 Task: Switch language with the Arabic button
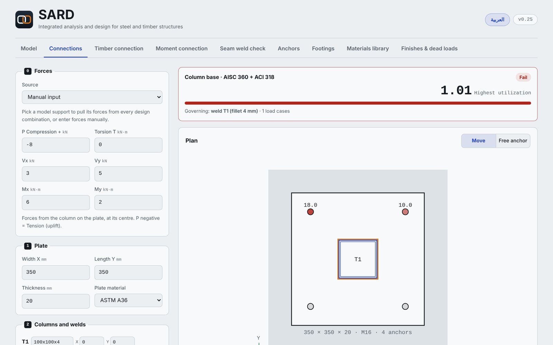[x=497, y=20]
